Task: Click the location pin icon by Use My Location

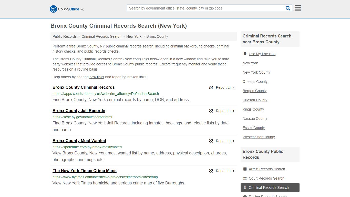Action: pos(245,54)
